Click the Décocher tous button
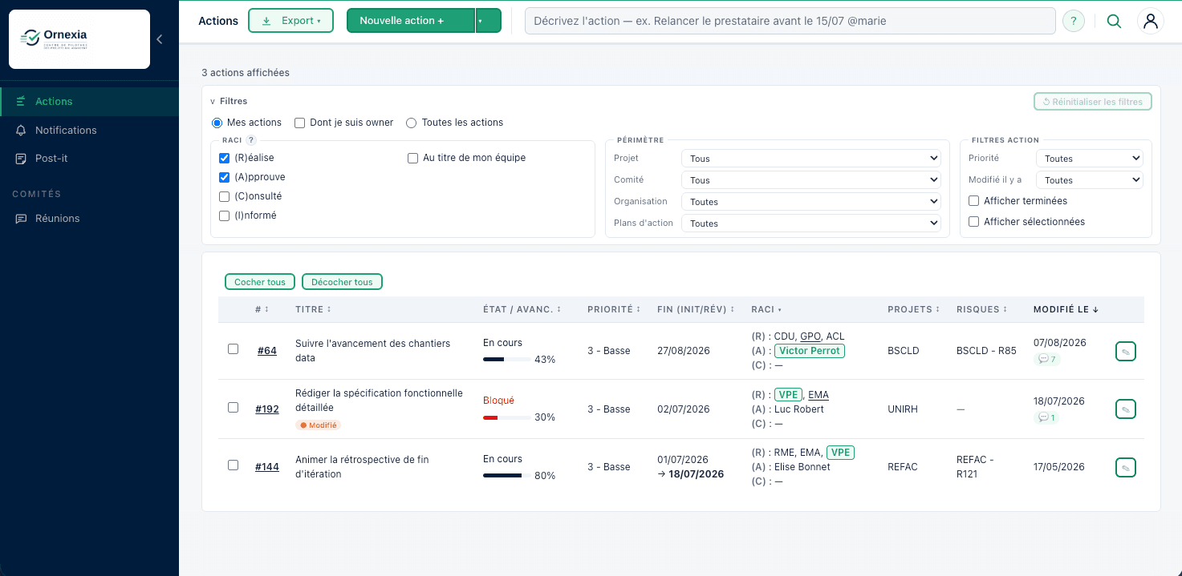1182x576 pixels. pyautogui.click(x=342, y=282)
